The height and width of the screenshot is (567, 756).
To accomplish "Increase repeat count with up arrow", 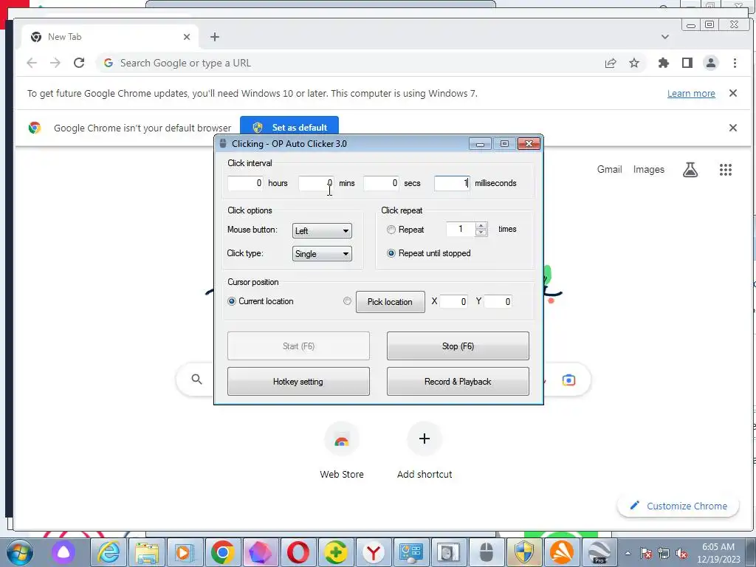I will tap(481, 226).
